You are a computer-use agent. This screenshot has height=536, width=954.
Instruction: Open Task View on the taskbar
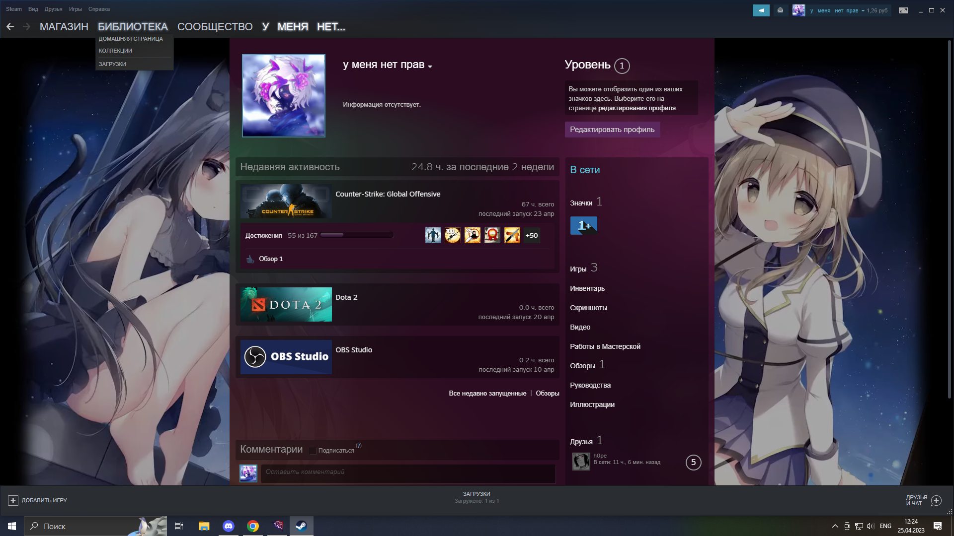pyautogui.click(x=179, y=526)
